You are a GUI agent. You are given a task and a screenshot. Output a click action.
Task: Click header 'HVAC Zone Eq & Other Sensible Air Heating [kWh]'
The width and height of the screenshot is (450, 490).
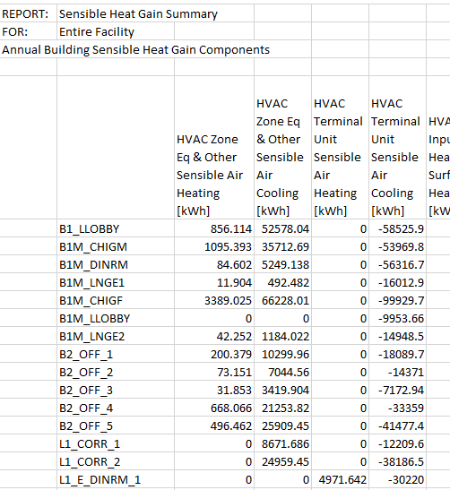(214, 148)
